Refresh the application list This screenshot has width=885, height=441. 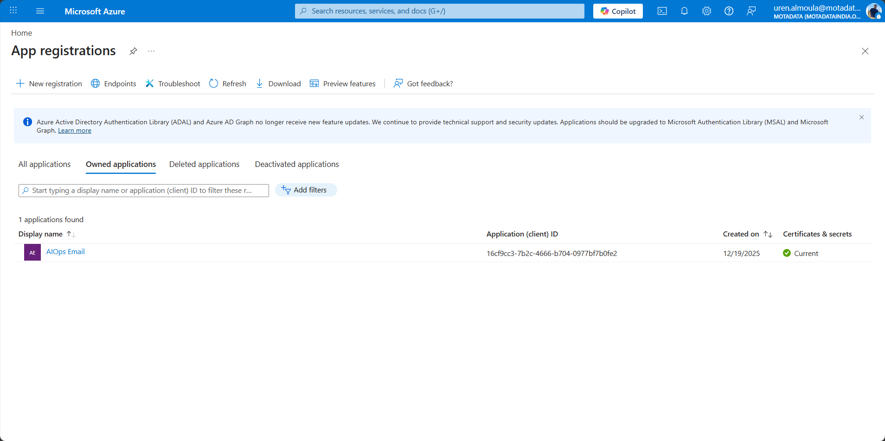point(228,83)
